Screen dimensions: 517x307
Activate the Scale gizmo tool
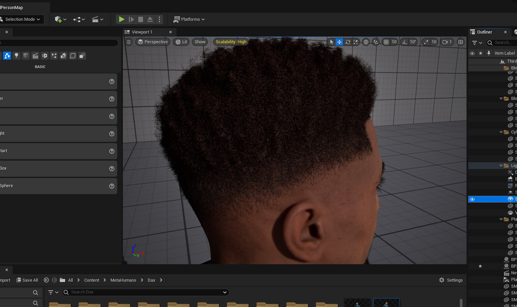point(356,42)
